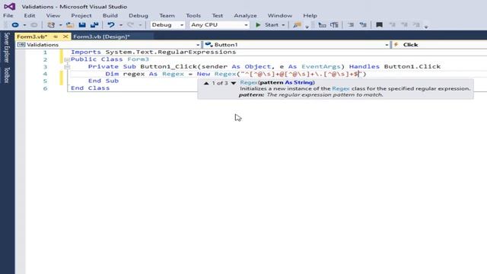Comment out selected lines icon
This screenshot has height=274, width=487.
pyautogui.click(x=351, y=25)
